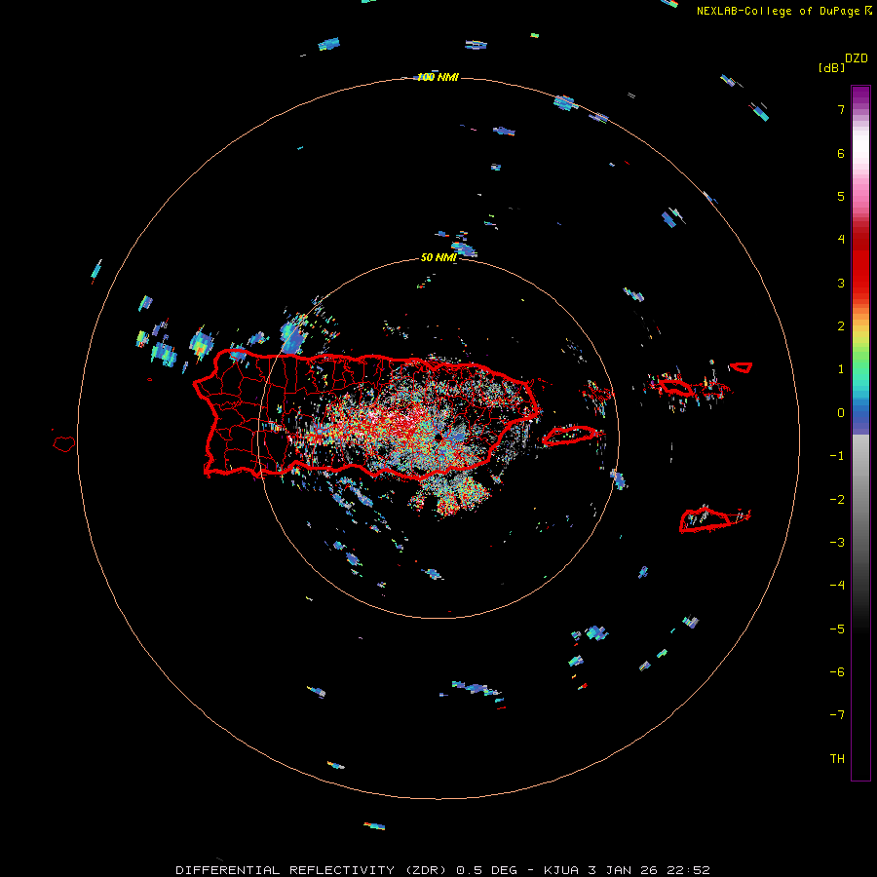
Task: Click the -1 value on color scale
Action: [837, 456]
